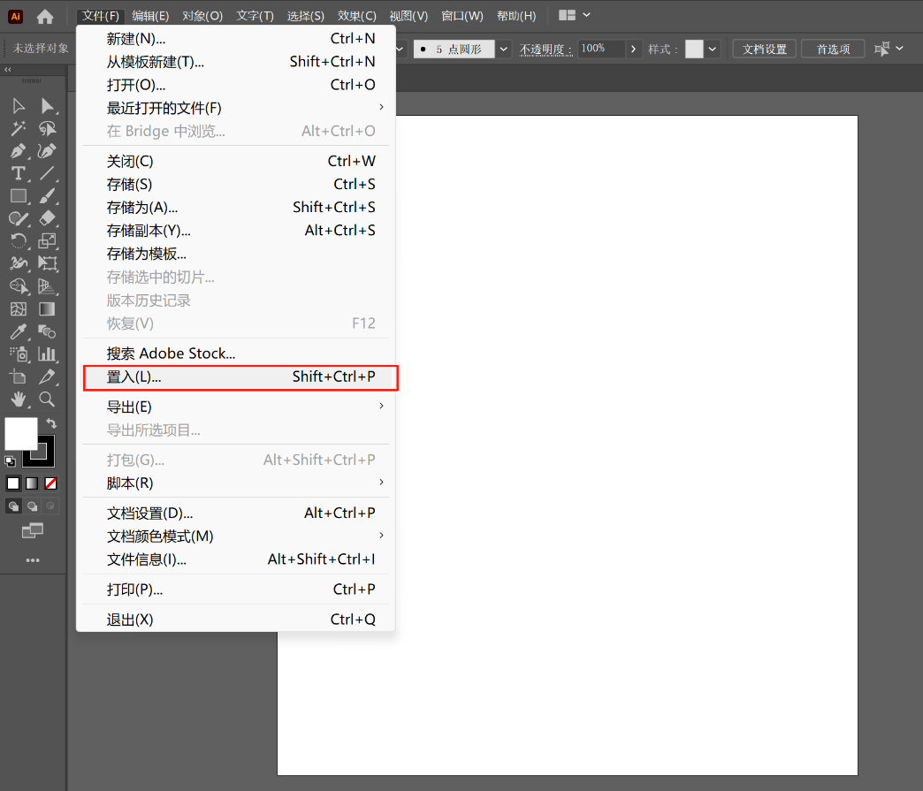Viewport: 923px width, 791px height.
Task: Open the brush definition dropdown
Action: (504, 49)
